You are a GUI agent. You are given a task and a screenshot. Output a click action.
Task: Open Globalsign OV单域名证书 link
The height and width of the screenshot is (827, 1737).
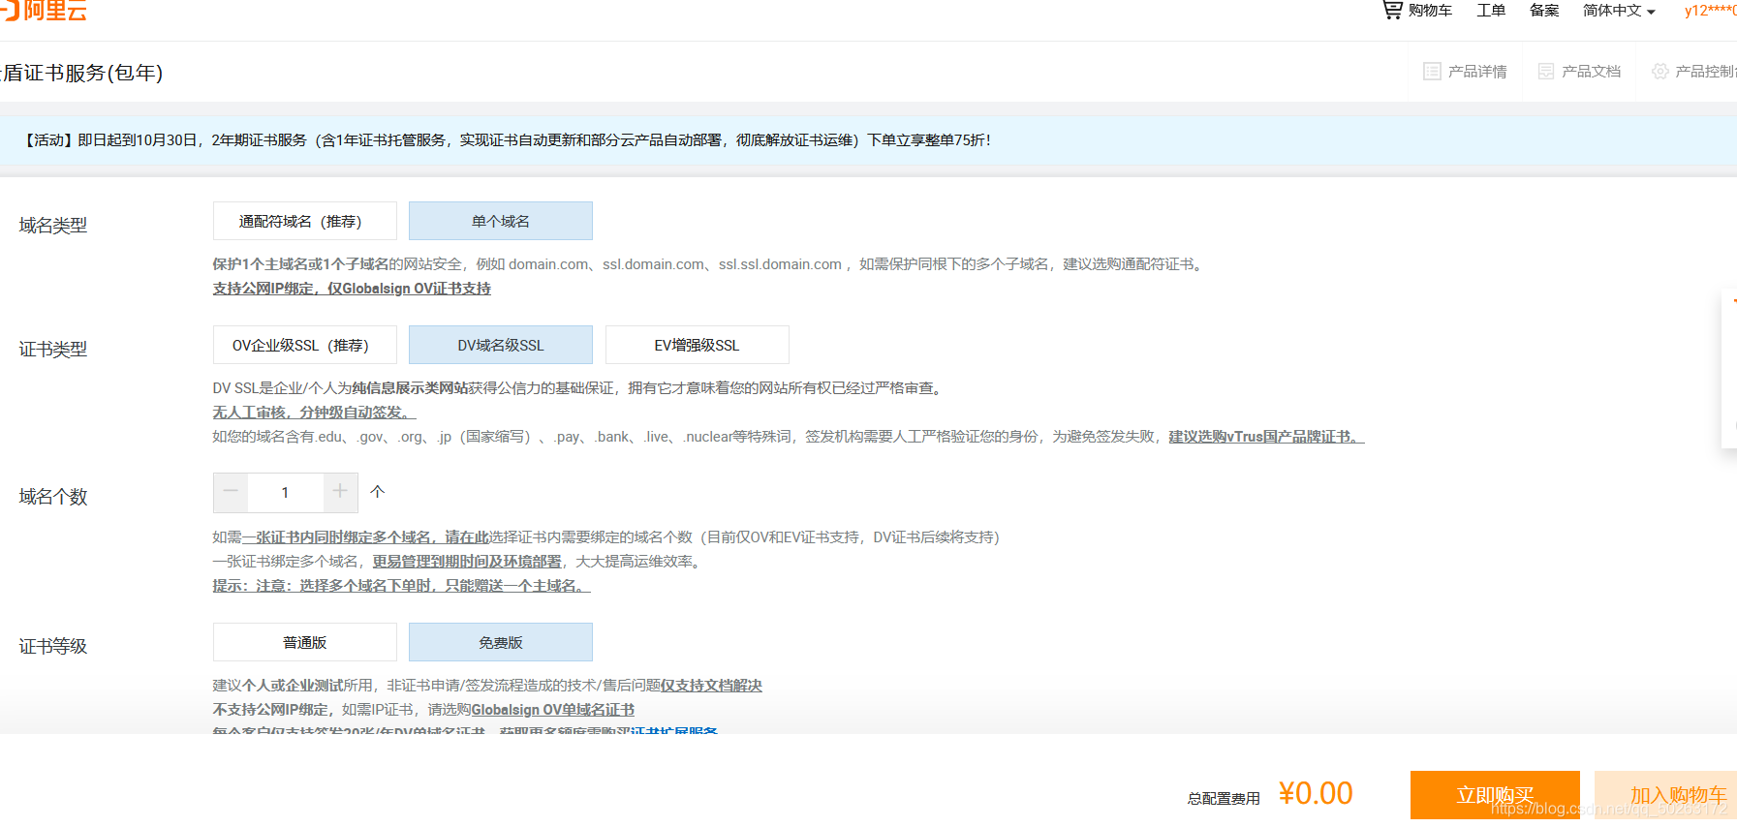point(552,709)
